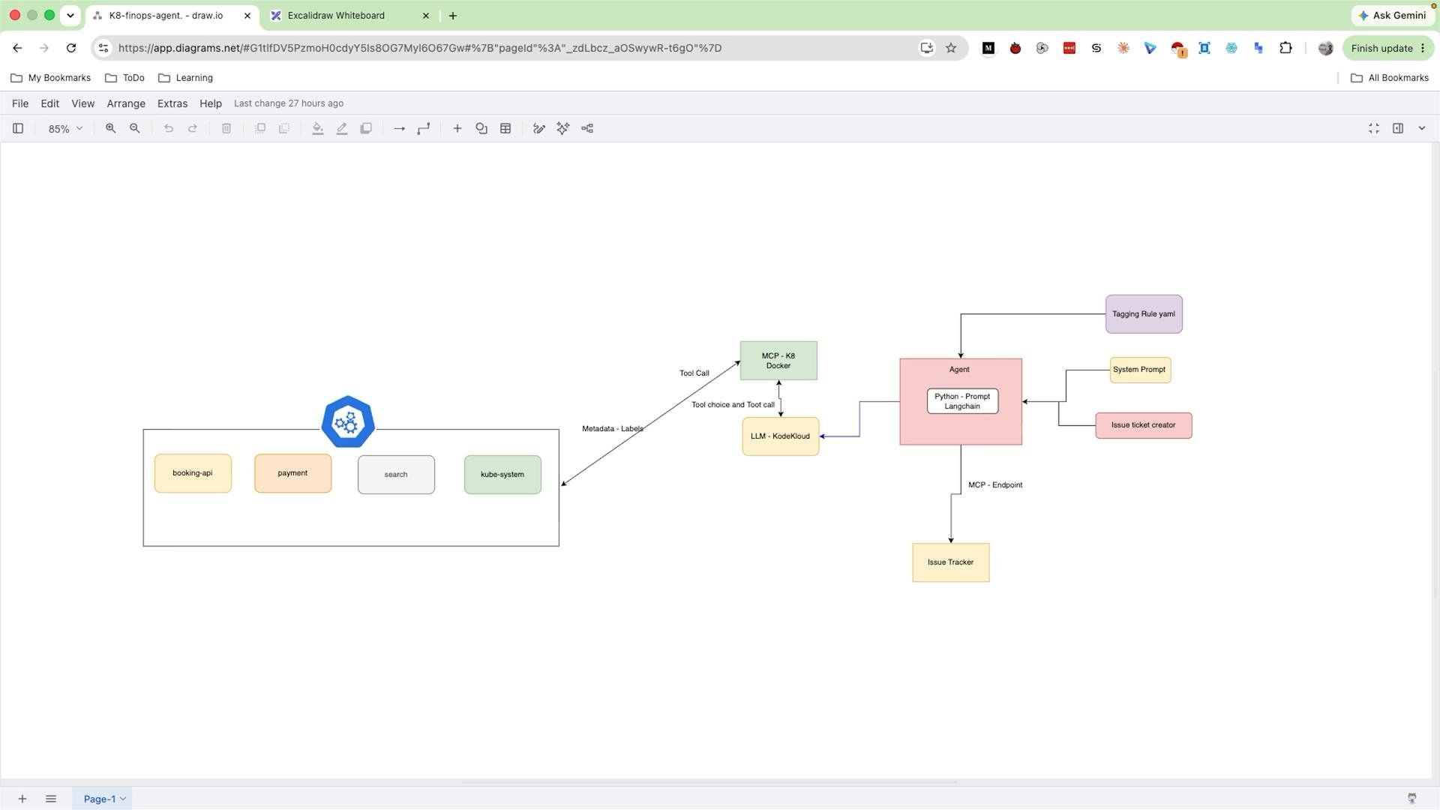Expand the collapse chevron at toolbar right
The width and height of the screenshot is (1440, 810).
1422,128
